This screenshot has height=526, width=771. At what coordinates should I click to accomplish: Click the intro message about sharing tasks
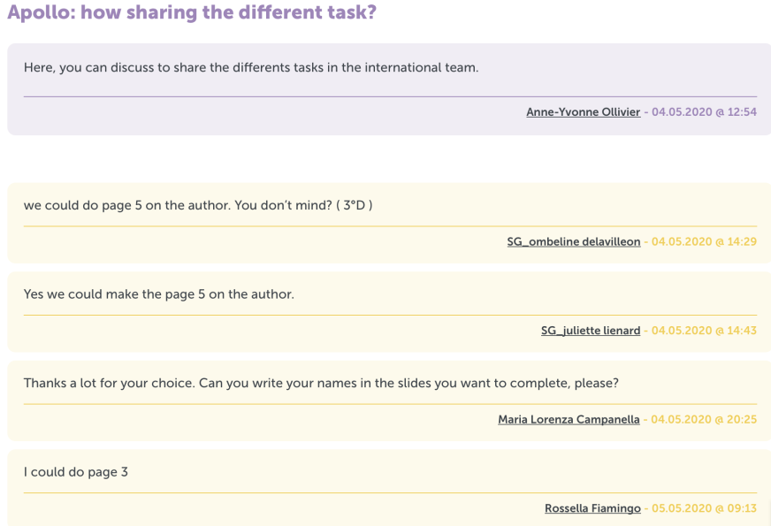coord(251,68)
